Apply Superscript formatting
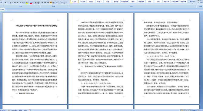 pyautogui.click(x=20, y=3)
